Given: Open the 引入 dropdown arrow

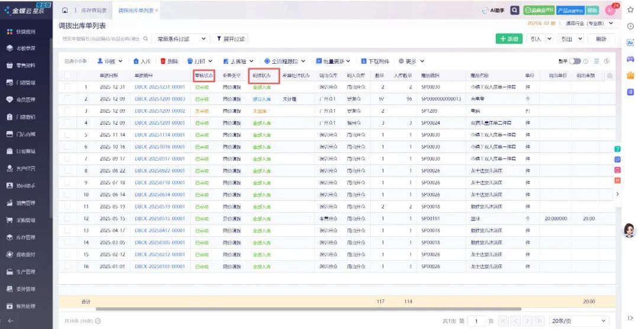Looking at the screenshot, I should click(x=549, y=39).
